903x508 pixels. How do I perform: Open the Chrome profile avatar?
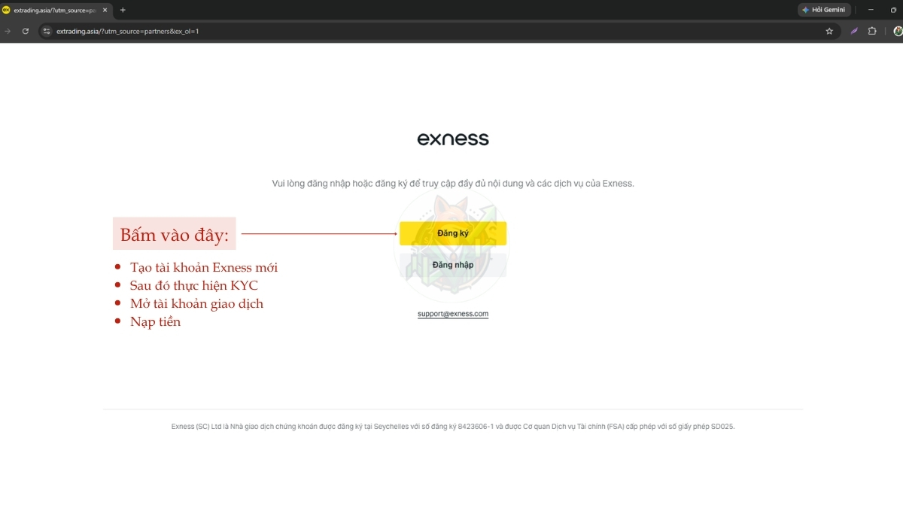(x=898, y=31)
